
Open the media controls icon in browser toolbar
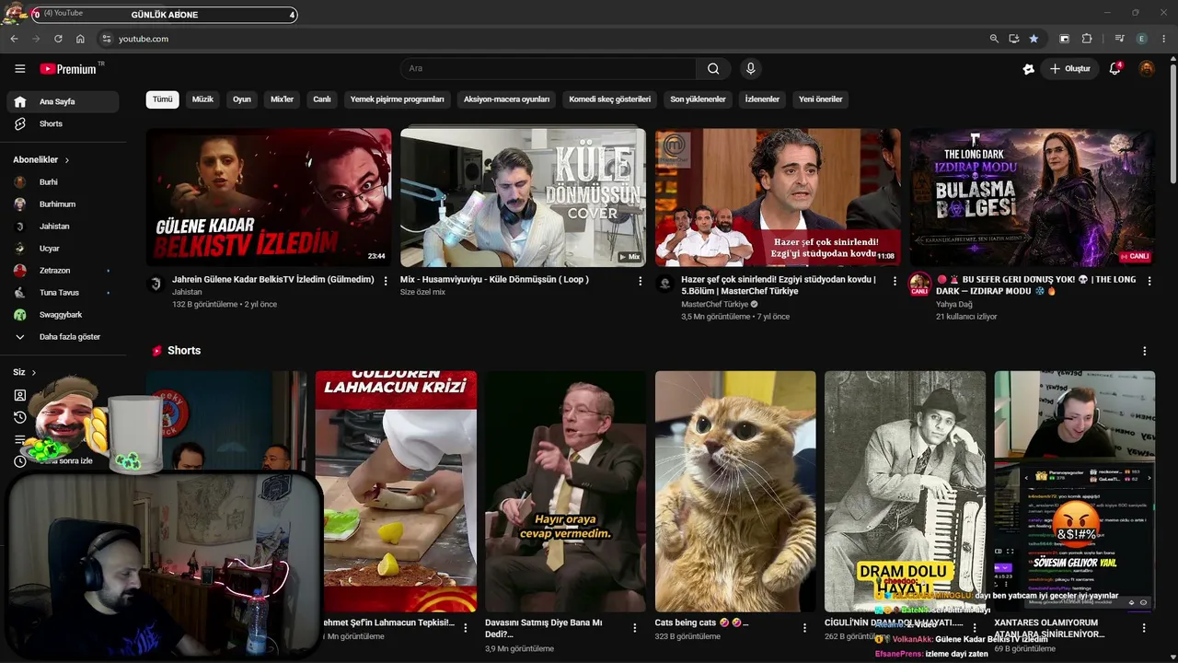(x=1119, y=39)
